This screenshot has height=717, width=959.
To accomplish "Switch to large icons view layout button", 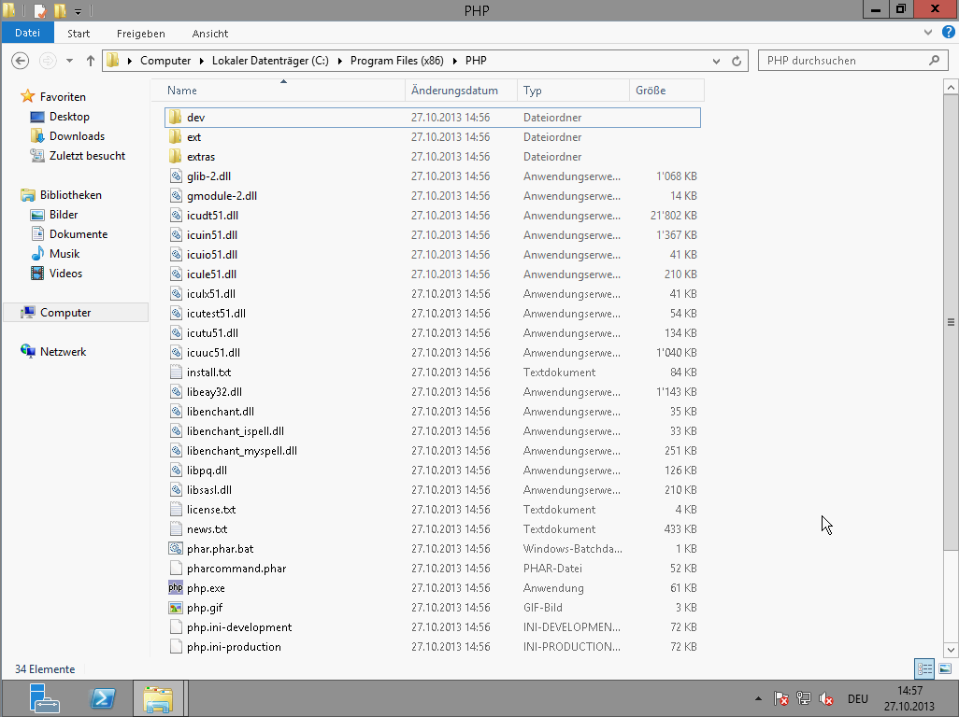I will coord(945,668).
